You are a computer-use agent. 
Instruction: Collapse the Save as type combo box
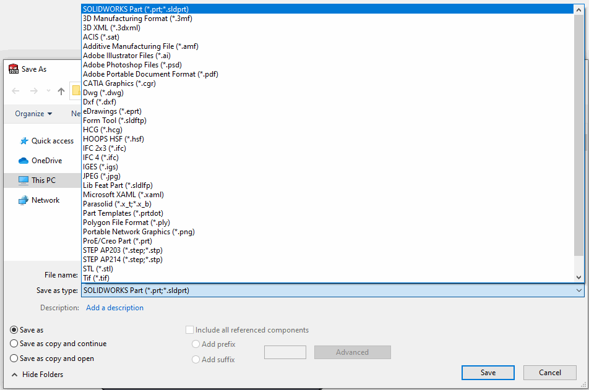(x=579, y=290)
